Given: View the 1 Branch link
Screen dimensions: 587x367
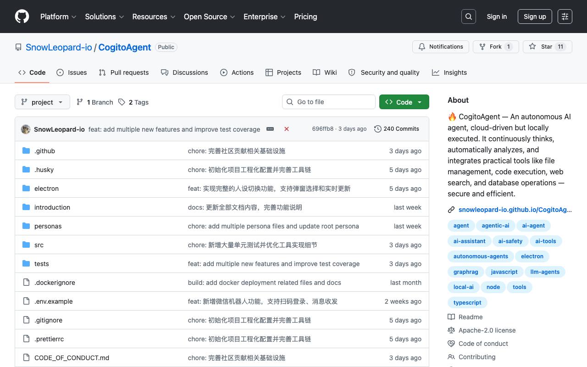Looking at the screenshot, I should (x=94, y=102).
